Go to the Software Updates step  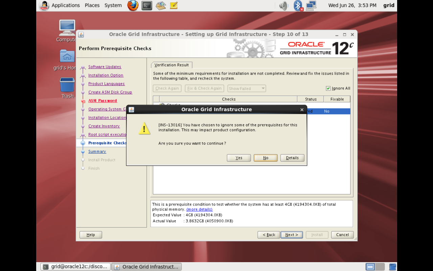coord(105,67)
